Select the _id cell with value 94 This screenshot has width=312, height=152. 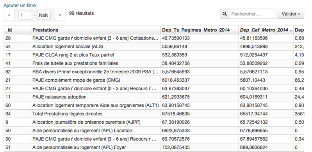pyautogui.click(x=17, y=114)
